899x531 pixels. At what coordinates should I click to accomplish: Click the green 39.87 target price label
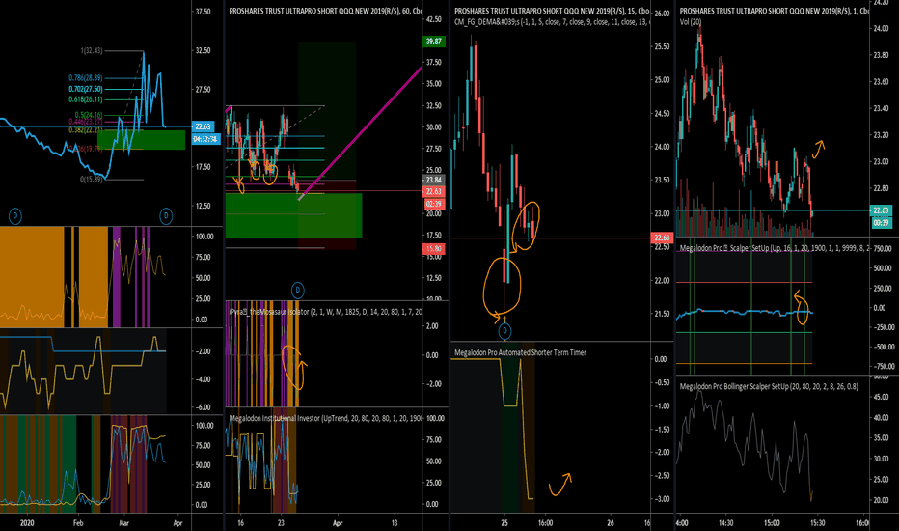click(433, 42)
